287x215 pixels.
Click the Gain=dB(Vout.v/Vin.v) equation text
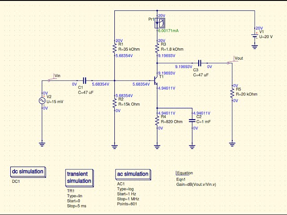click(x=196, y=185)
